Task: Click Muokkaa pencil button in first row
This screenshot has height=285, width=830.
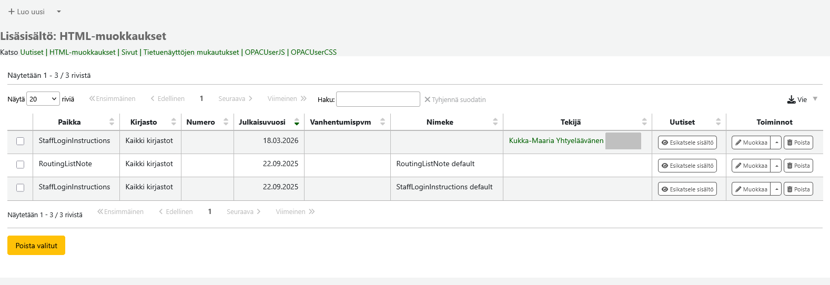Action: coord(751,142)
